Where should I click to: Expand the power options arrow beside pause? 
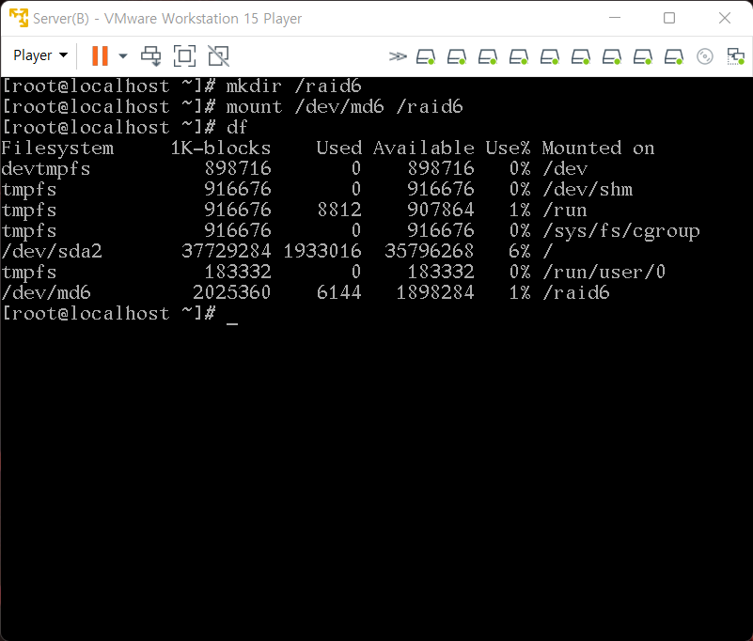[x=123, y=55]
